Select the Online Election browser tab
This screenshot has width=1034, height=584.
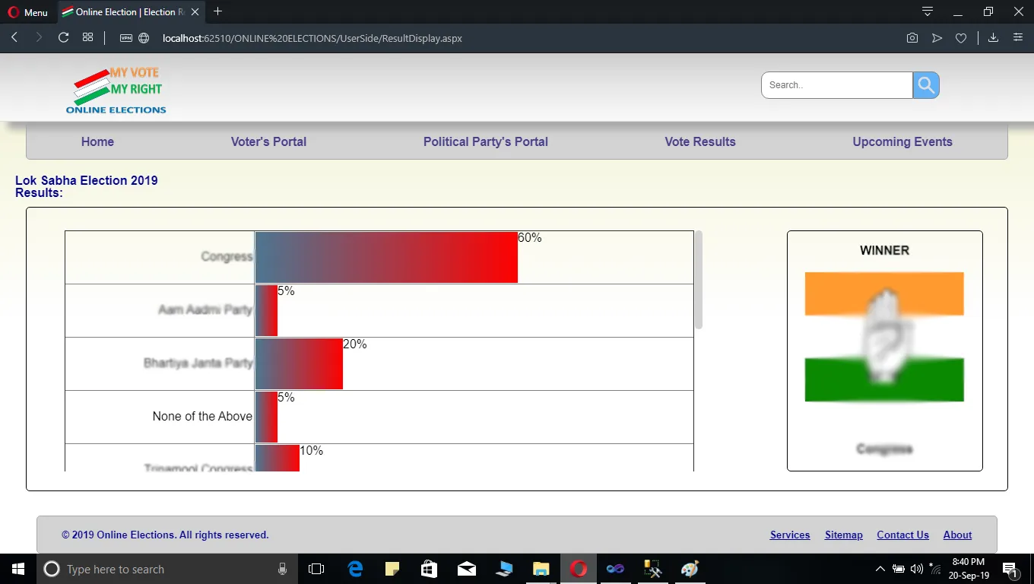[130, 12]
